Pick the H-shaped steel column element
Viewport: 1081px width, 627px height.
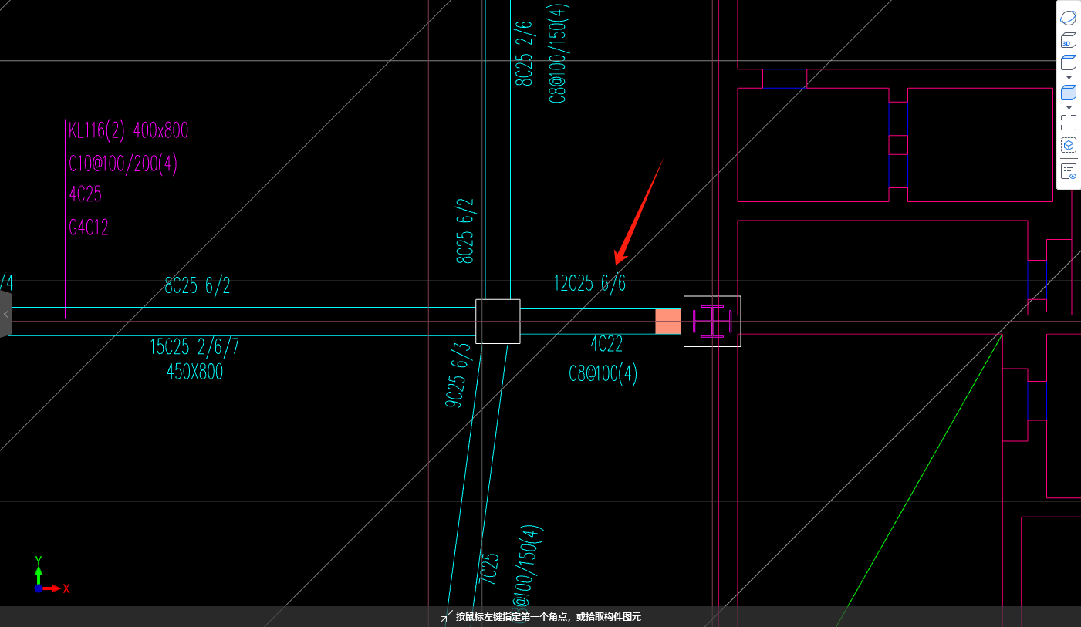pyautogui.click(x=712, y=321)
